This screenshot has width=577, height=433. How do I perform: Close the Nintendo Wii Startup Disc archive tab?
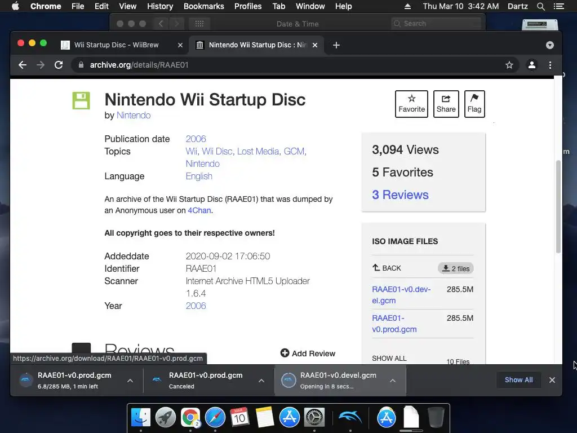[x=315, y=45]
